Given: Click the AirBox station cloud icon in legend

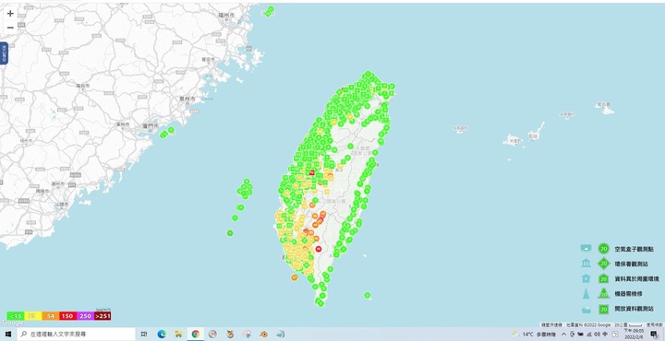Looking at the screenshot, I should (x=586, y=248).
